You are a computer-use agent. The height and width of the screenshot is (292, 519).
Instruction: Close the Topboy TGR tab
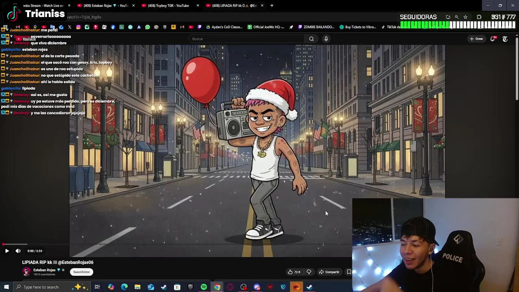198,6
